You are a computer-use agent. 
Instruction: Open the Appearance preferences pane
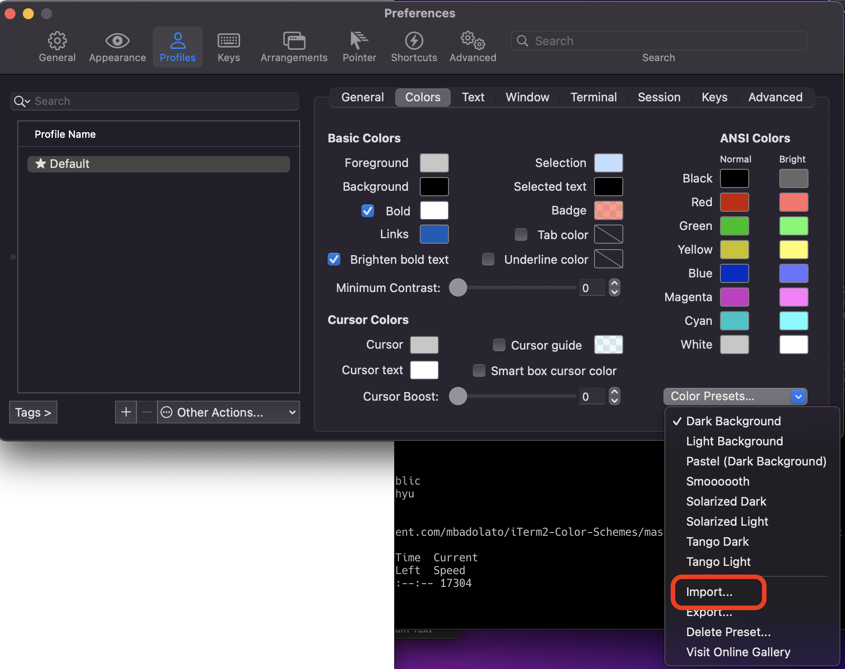(117, 47)
